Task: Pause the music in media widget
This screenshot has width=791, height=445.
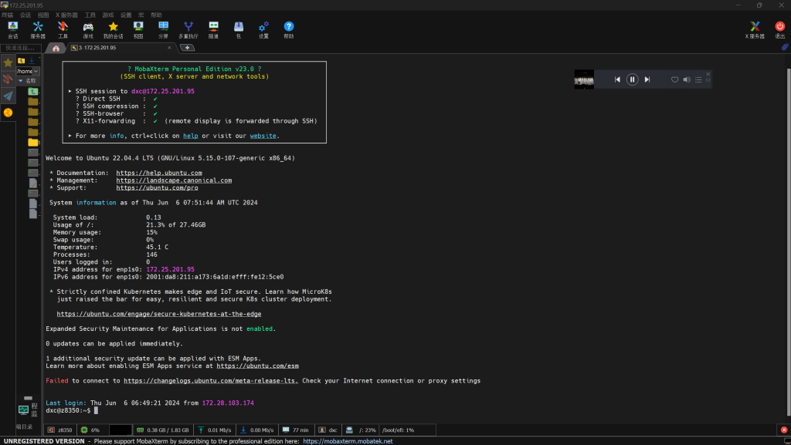Action: [632, 79]
